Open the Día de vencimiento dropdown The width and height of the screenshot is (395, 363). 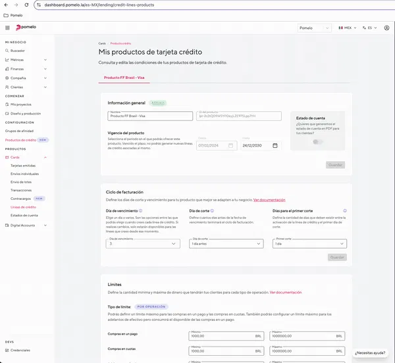click(x=143, y=243)
